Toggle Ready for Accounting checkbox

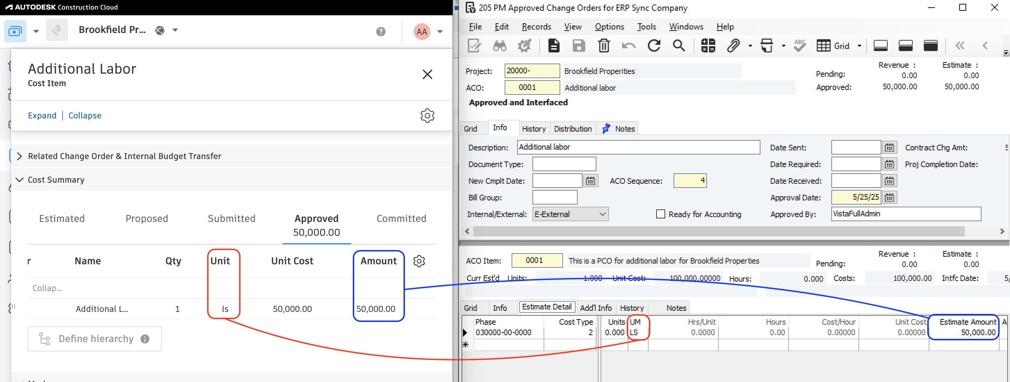coord(661,214)
